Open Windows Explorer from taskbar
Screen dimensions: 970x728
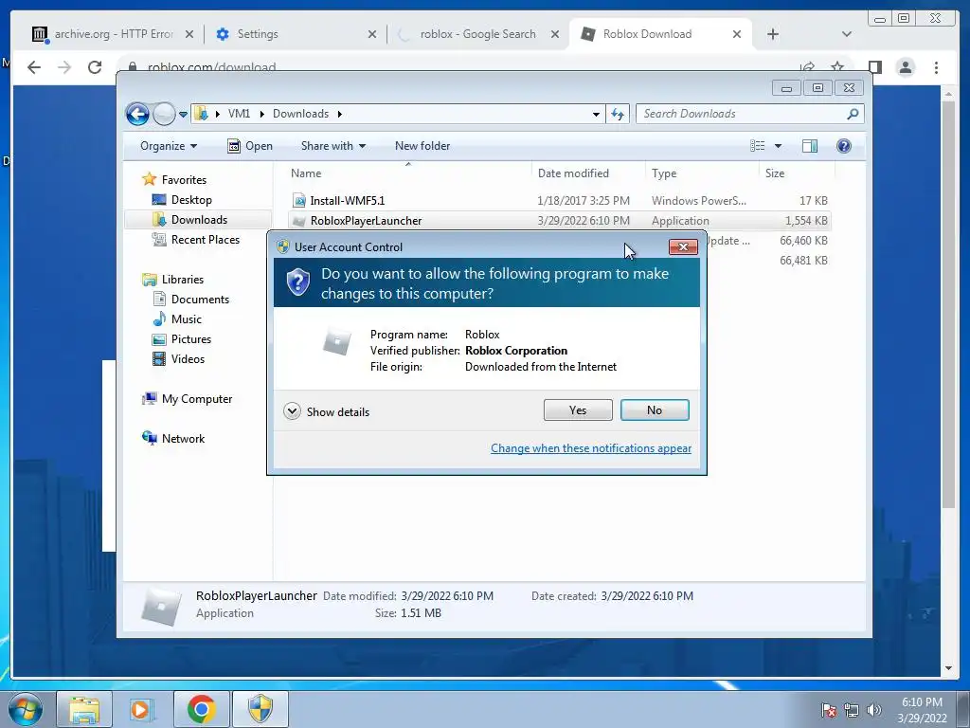click(84, 709)
